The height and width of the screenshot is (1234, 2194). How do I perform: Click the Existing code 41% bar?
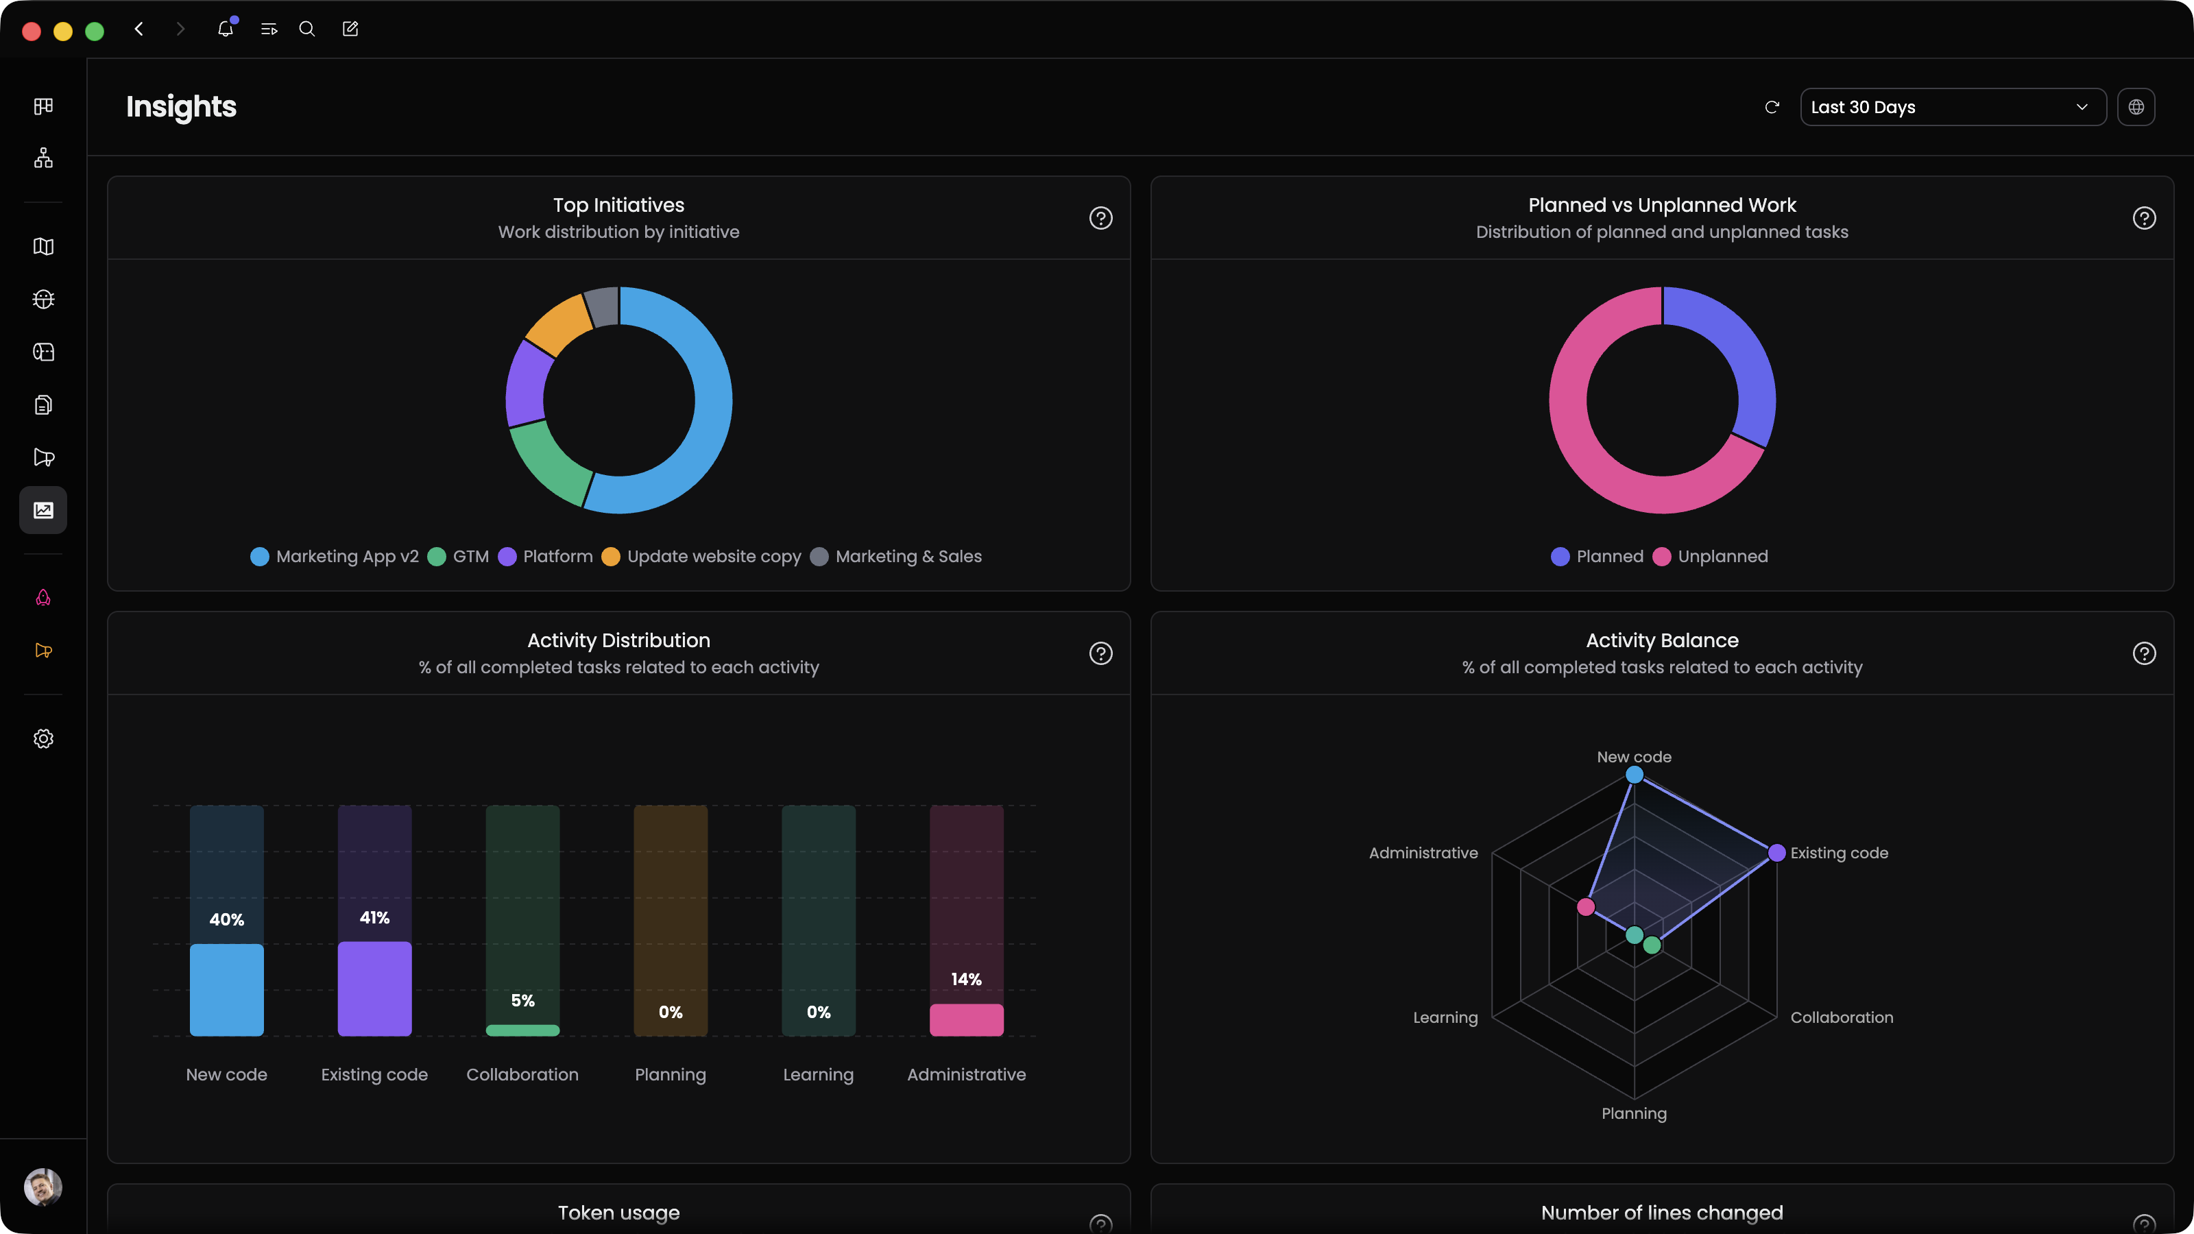[x=375, y=989]
